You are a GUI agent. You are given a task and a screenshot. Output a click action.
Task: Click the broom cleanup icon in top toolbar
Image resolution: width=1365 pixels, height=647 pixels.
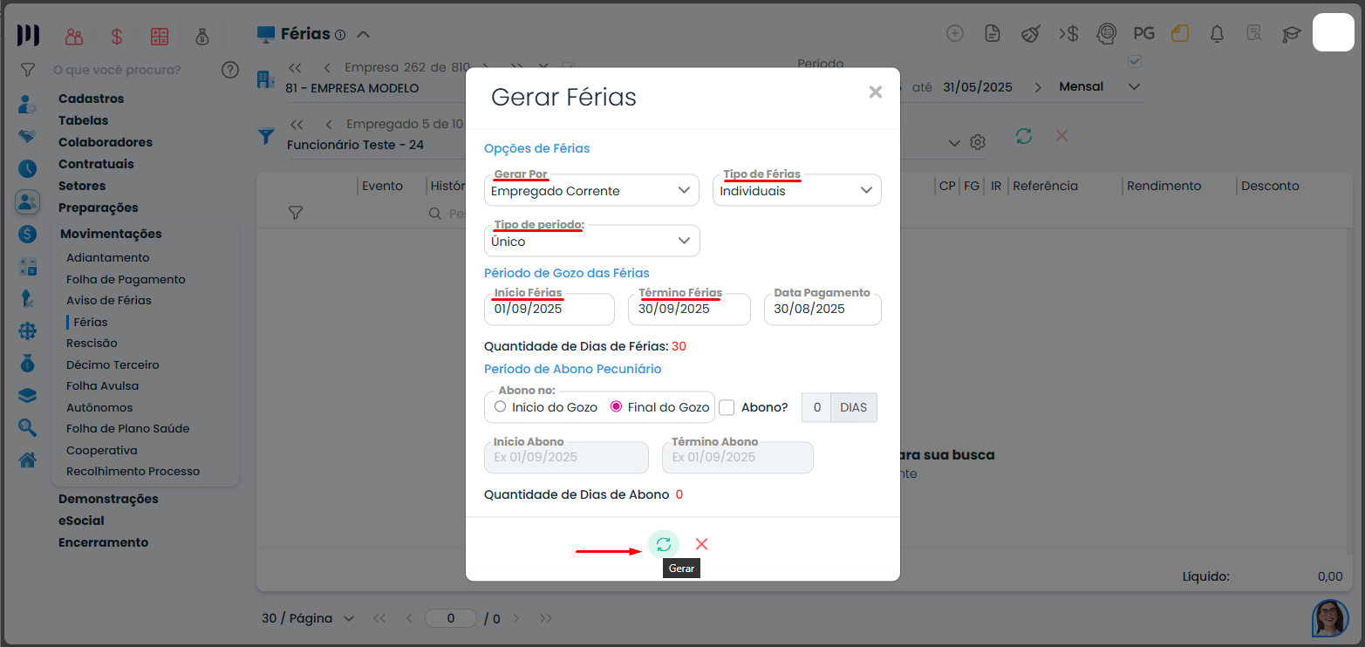[x=1031, y=34]
